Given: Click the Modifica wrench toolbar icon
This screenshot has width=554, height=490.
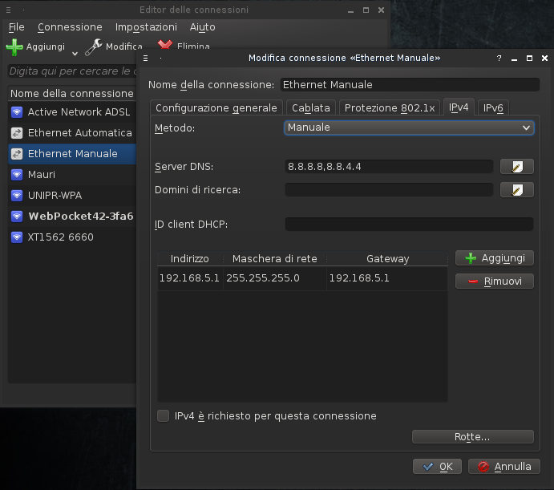Looking at the screenshot, I should 94,47.
